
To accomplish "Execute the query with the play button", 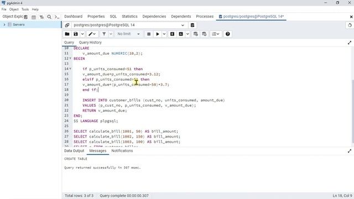I will coord(158,34).
